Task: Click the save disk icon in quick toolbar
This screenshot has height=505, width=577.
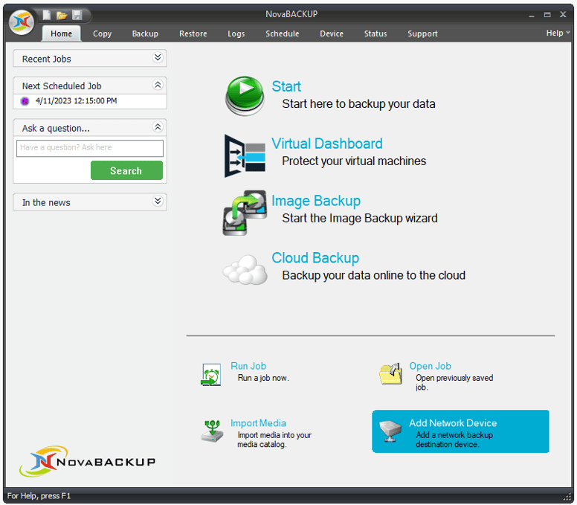Action: [x=77, y=15]
